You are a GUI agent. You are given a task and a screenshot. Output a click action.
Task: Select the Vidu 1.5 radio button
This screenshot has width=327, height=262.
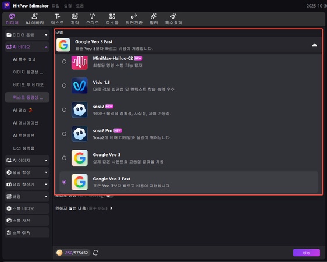tap(64, 86)
